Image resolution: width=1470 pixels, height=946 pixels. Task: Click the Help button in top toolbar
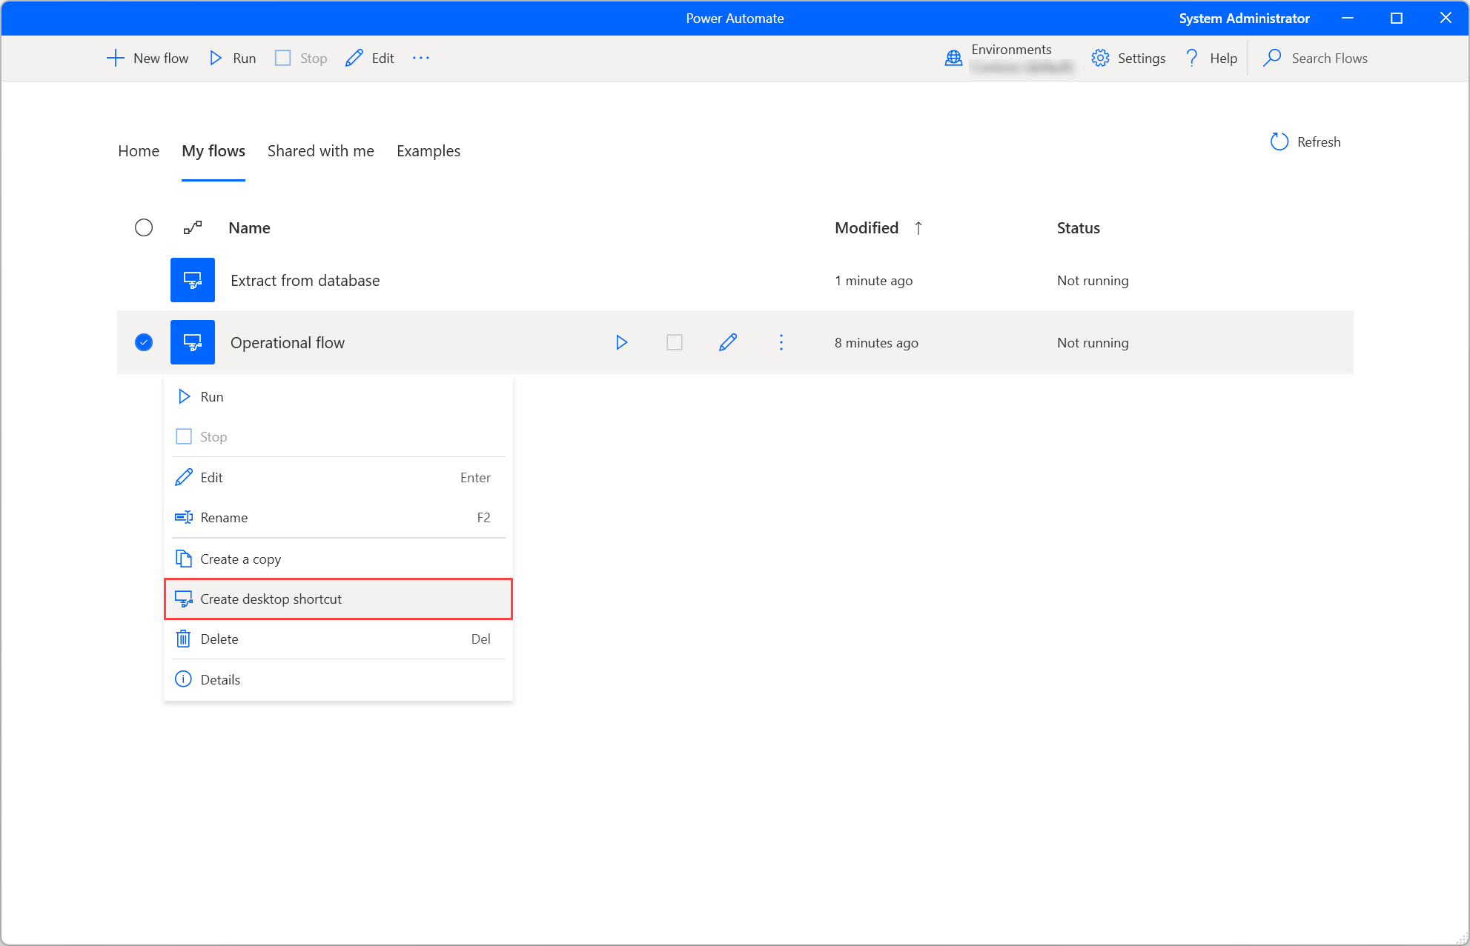click(x=1208, y=59)
